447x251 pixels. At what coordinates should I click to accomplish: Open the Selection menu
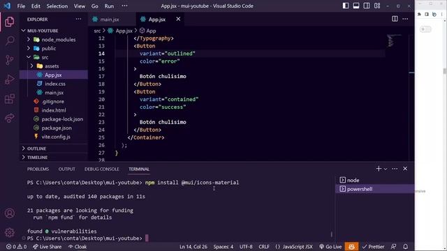57,6
